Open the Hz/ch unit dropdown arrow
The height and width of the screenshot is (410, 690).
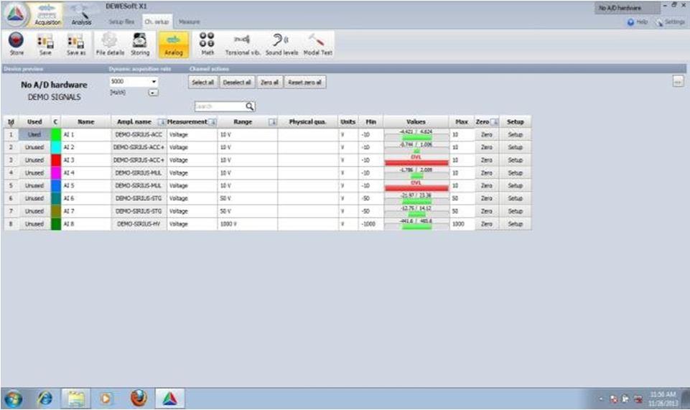153,93
